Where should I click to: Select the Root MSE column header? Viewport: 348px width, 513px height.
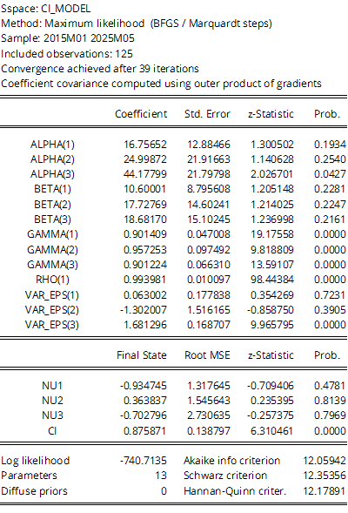(207, 355)
